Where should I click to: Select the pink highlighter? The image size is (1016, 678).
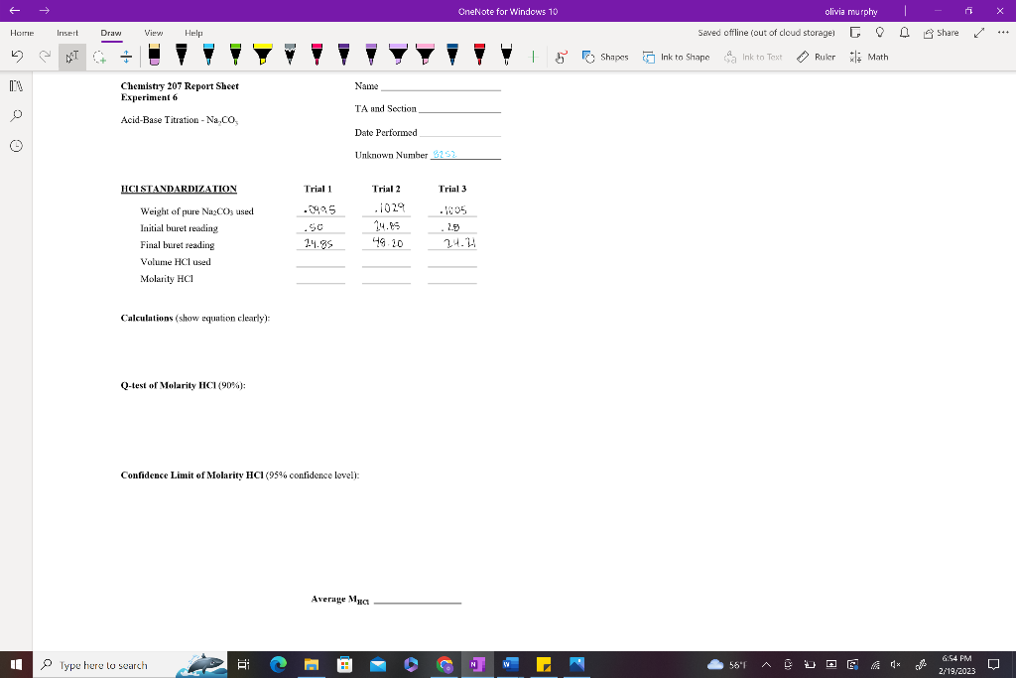tap(425, 55)
